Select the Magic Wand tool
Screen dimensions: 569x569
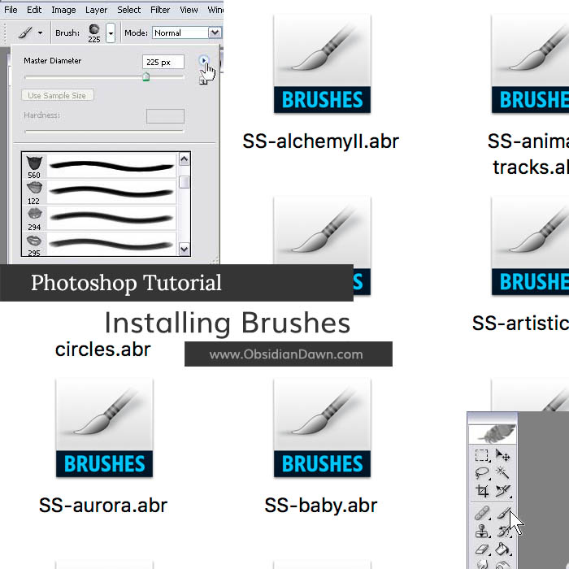502,472
